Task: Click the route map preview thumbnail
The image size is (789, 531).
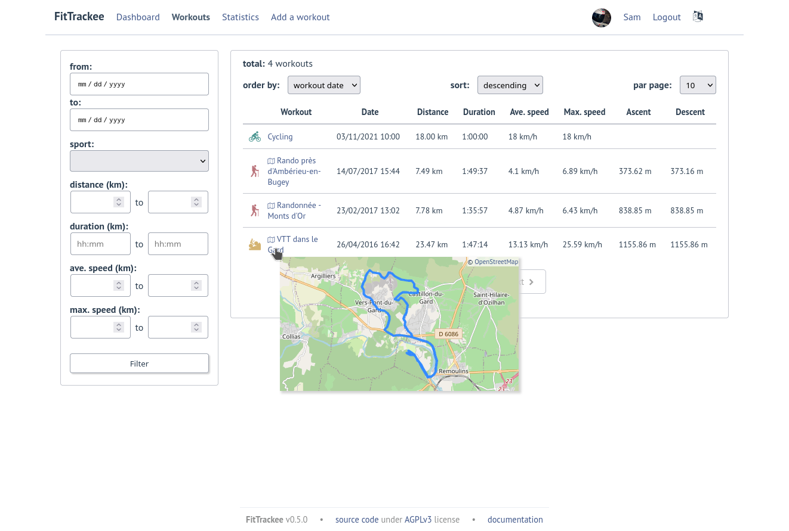Action: 399,324
